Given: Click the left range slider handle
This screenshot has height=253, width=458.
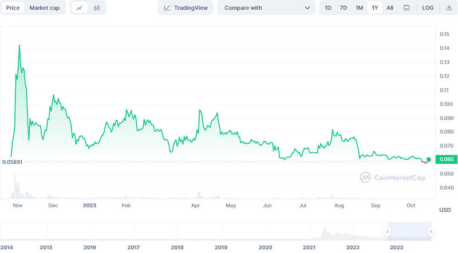Looking at the screenshot, I should click(388, 232).
